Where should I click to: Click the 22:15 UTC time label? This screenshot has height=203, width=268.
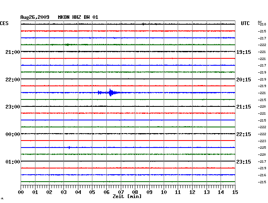point(244,134)
